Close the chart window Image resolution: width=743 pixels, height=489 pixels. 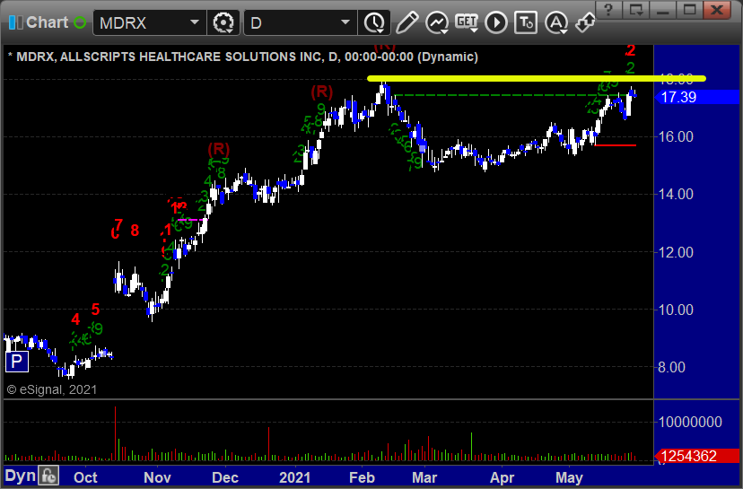[716, 9]
